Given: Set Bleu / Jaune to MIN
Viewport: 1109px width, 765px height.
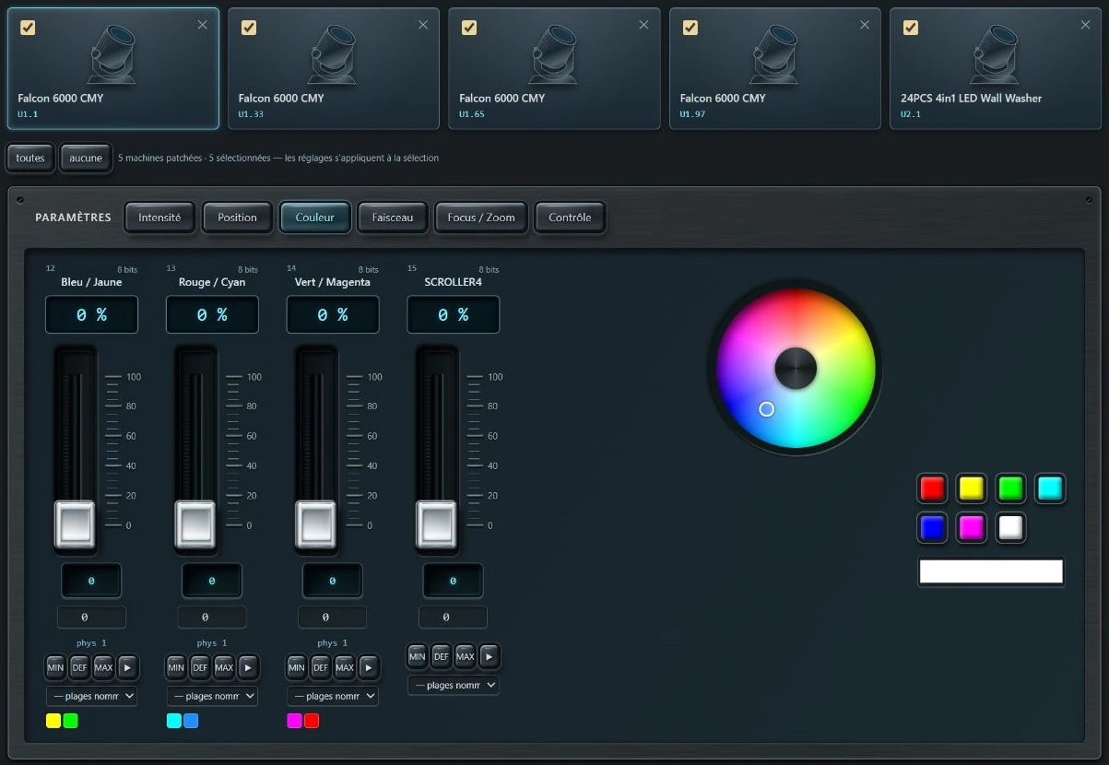Looking at the screenshot, I should coord(55,667).
